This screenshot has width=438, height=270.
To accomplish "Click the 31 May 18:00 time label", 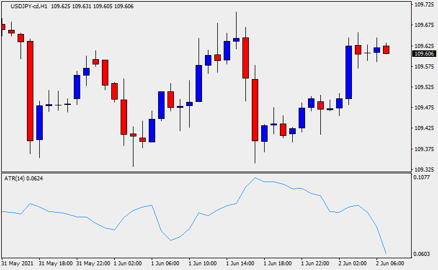I will click(x=56, y=264).
